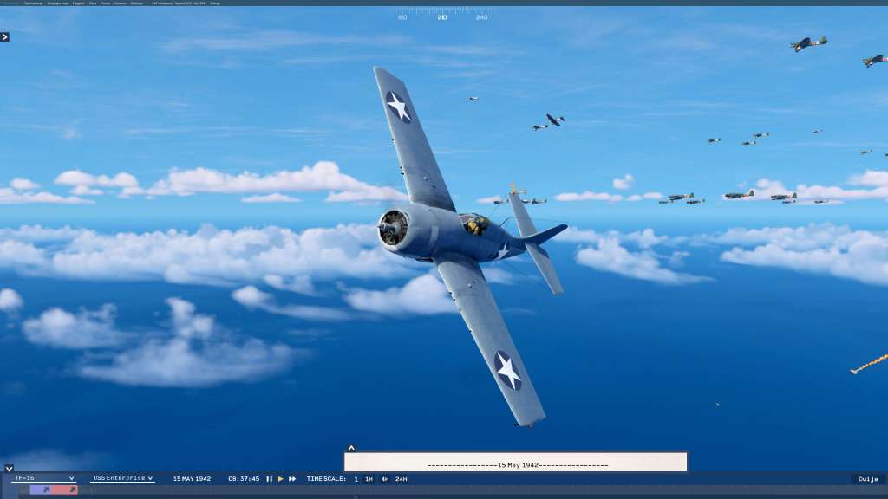Viewport: 888px width, 499px height.
Task: Open the TF-16 task force dropdown
Action: [x=45, y=478]
